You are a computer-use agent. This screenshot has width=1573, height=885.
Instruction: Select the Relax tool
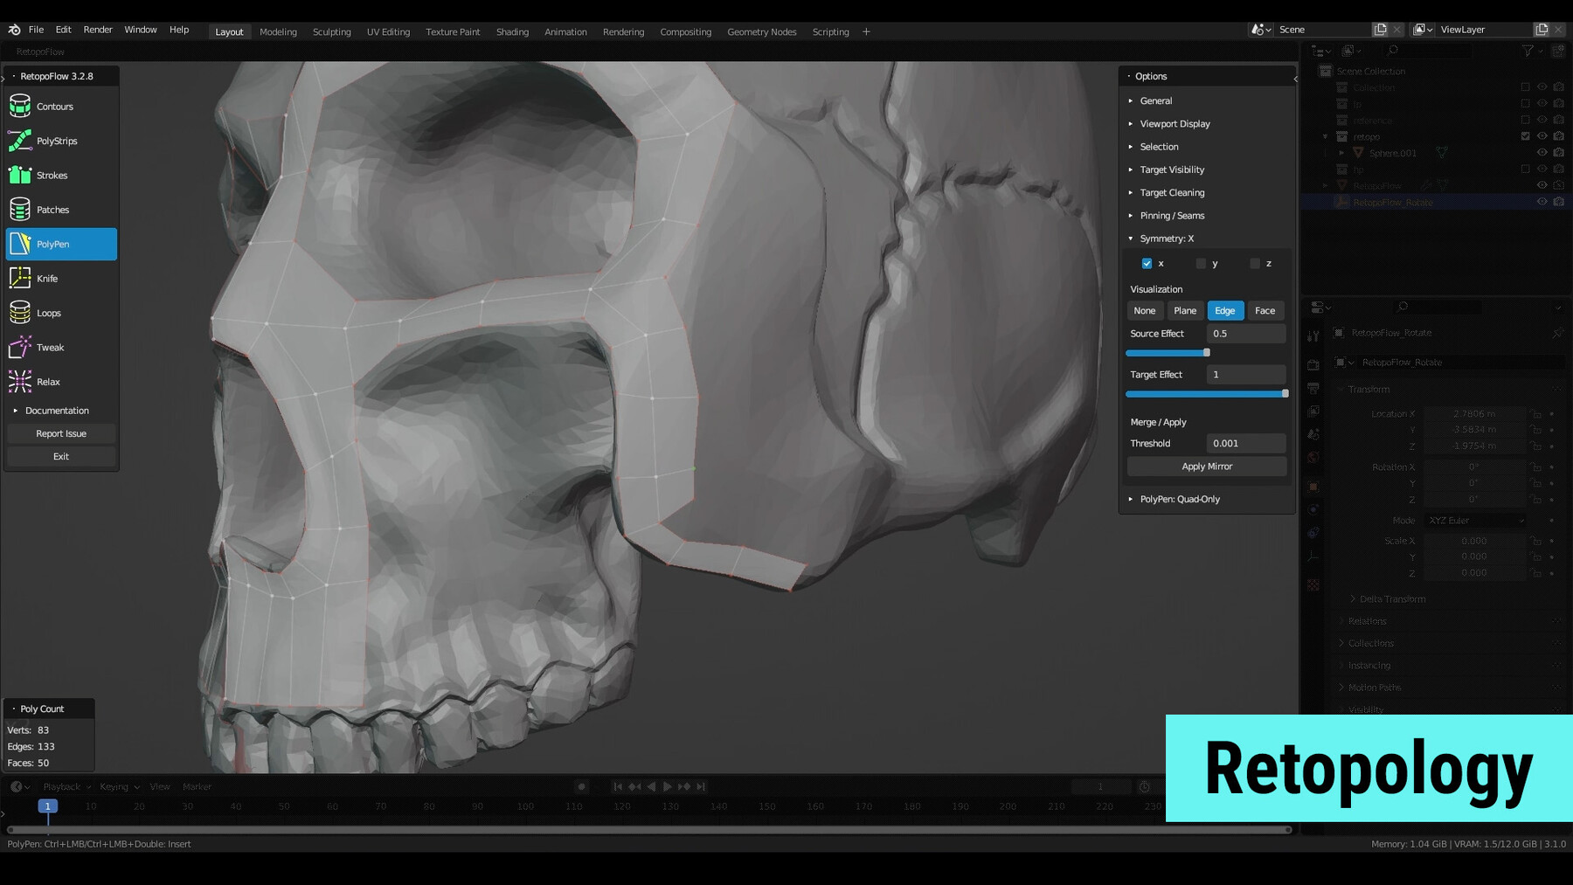coord(49,382)
